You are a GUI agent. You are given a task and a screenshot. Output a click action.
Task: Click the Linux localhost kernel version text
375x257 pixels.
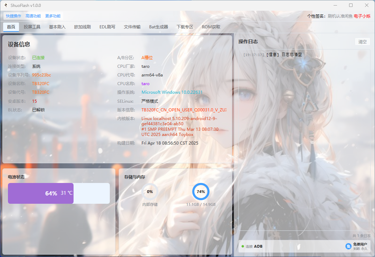coord(180,127)
